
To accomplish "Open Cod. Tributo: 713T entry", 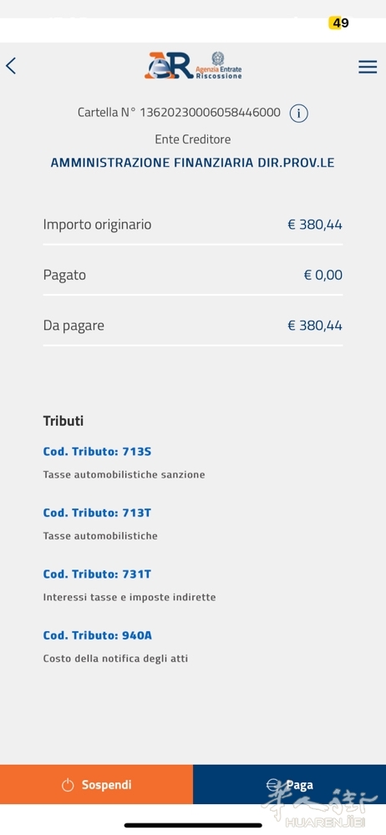I will [97, 513].
